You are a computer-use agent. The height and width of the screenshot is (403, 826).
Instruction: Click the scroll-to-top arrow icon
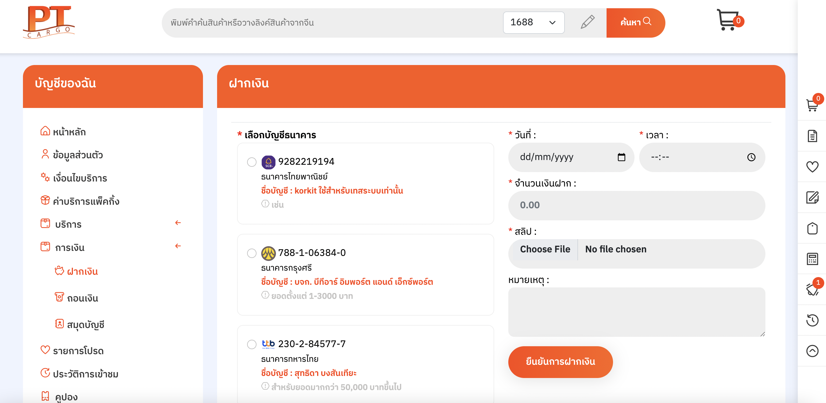(812, 351)
